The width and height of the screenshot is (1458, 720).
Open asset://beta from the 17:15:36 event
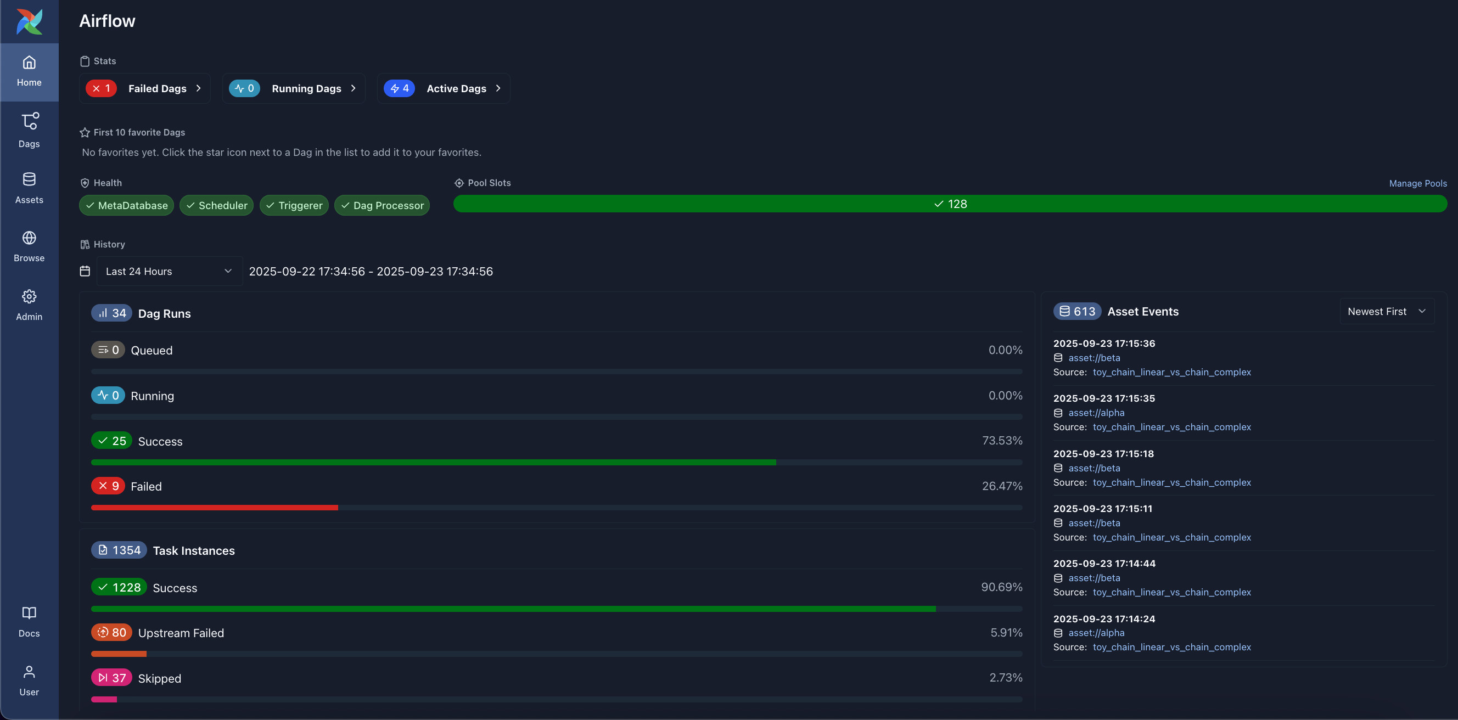click(x=1094, y=358)
